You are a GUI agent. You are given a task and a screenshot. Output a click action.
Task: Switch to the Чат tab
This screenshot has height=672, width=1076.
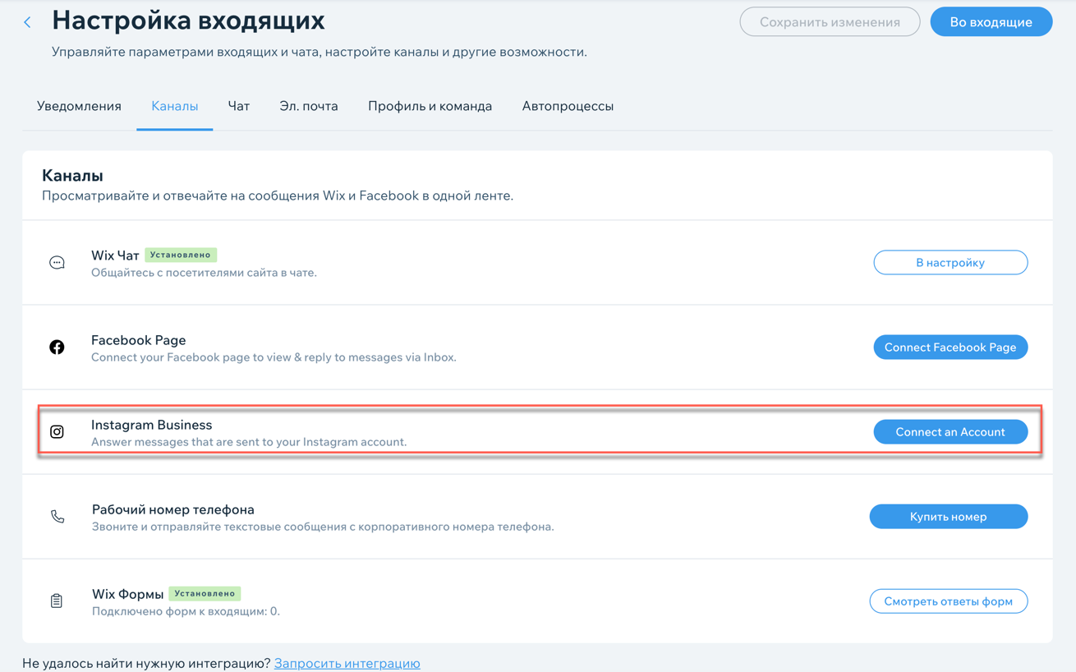[239, 106]
